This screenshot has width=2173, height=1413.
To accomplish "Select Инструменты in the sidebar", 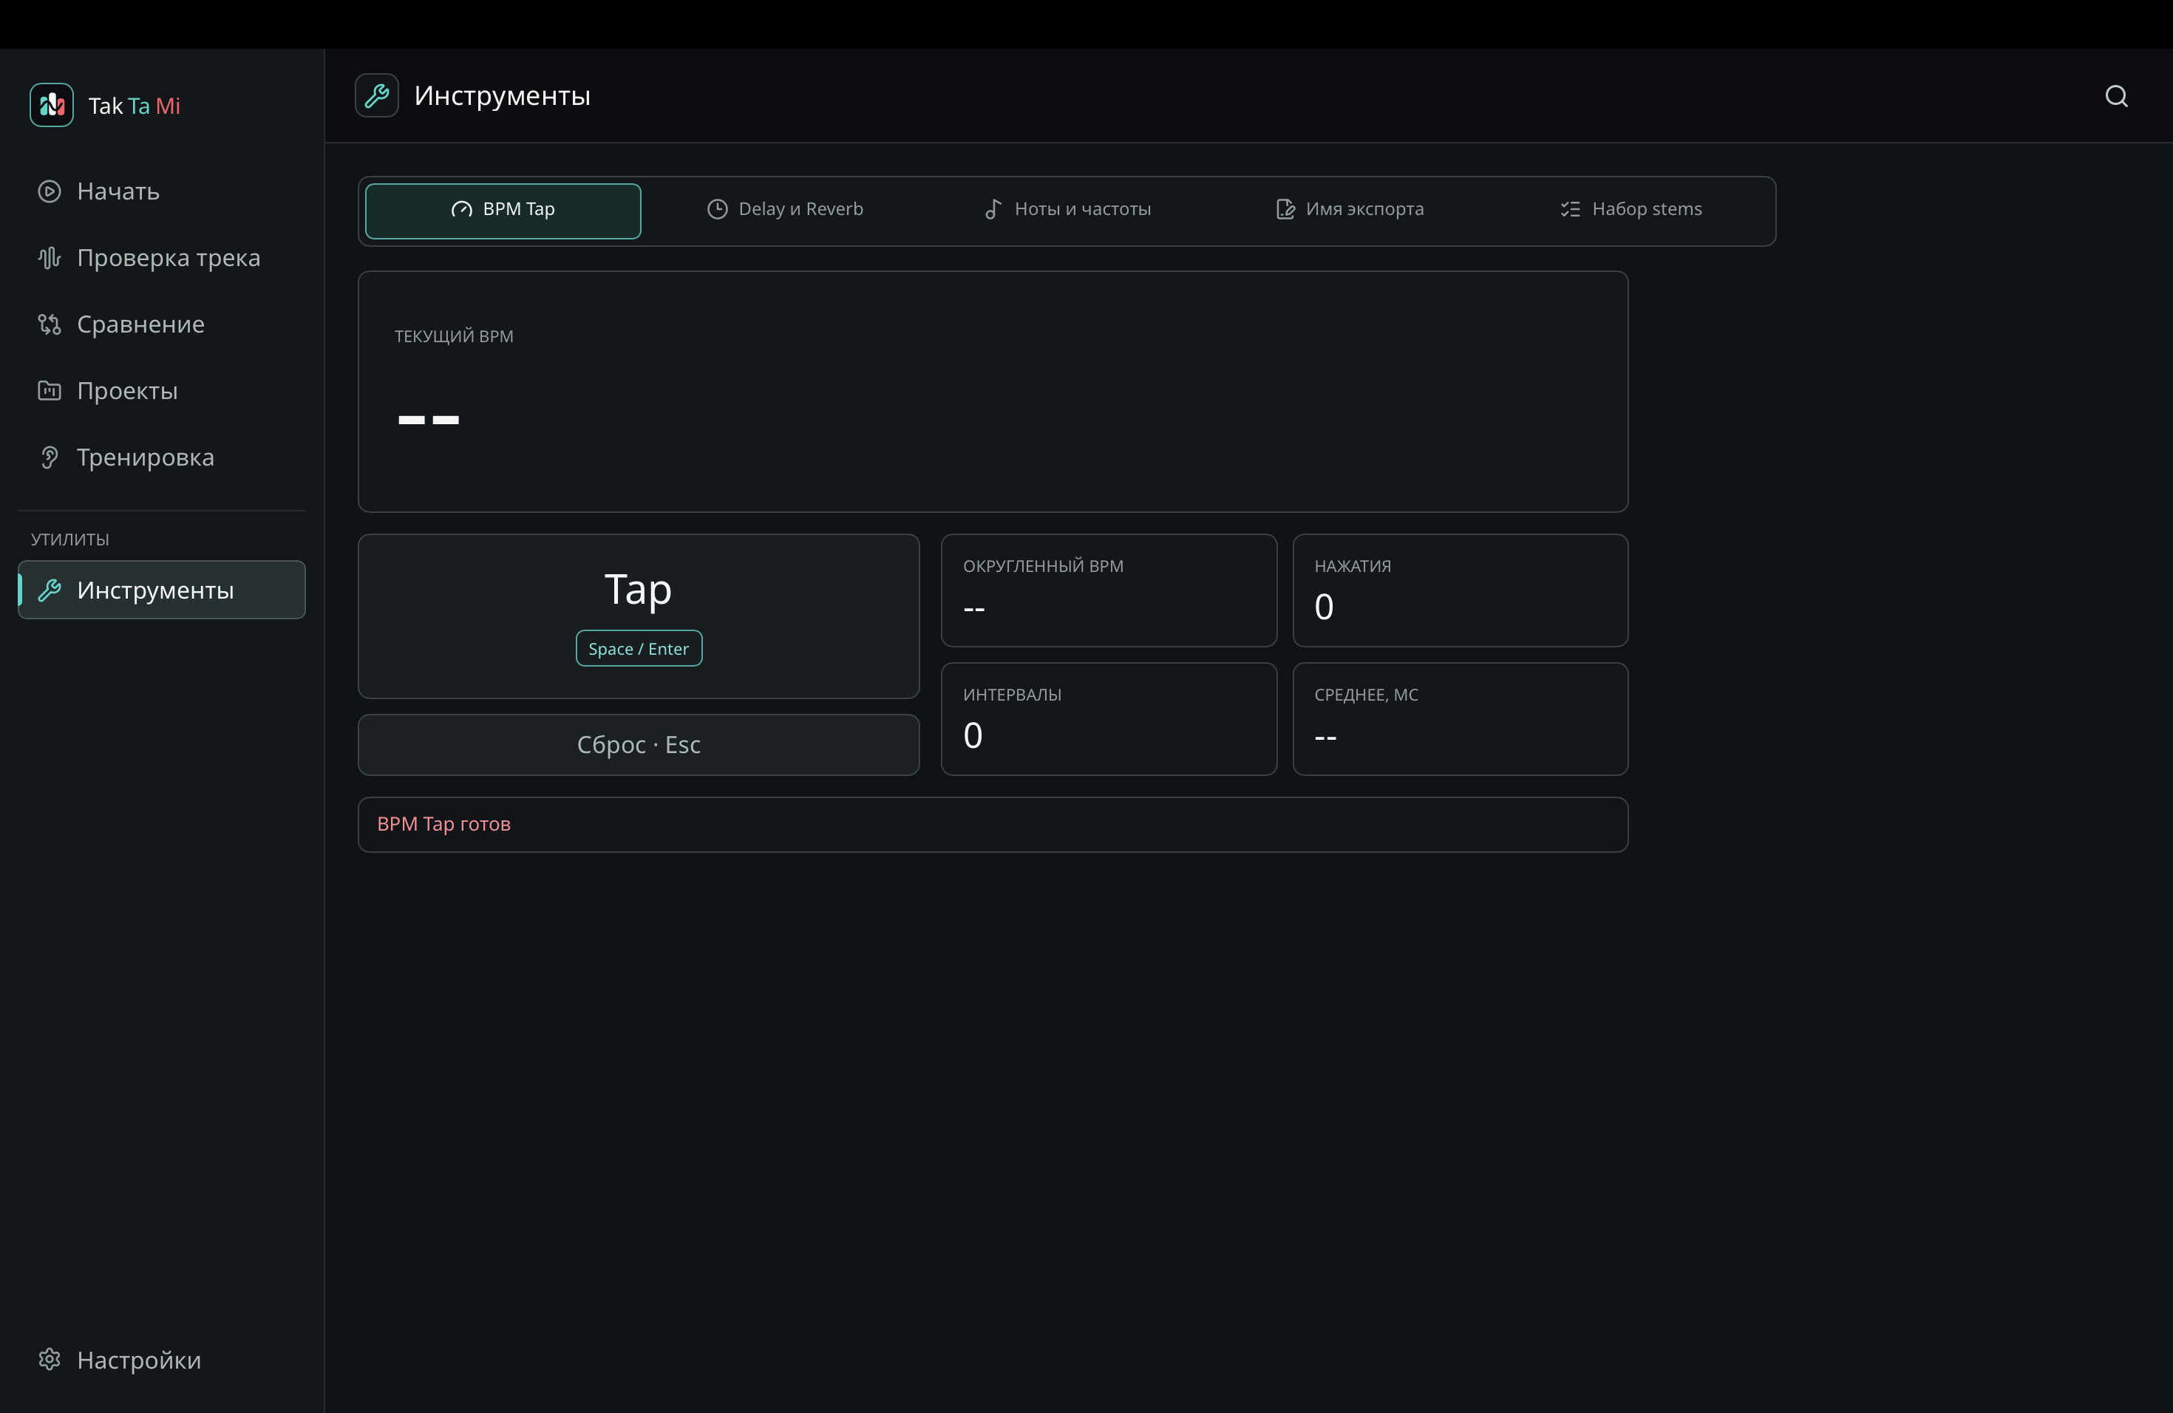I will pos(162,590).
